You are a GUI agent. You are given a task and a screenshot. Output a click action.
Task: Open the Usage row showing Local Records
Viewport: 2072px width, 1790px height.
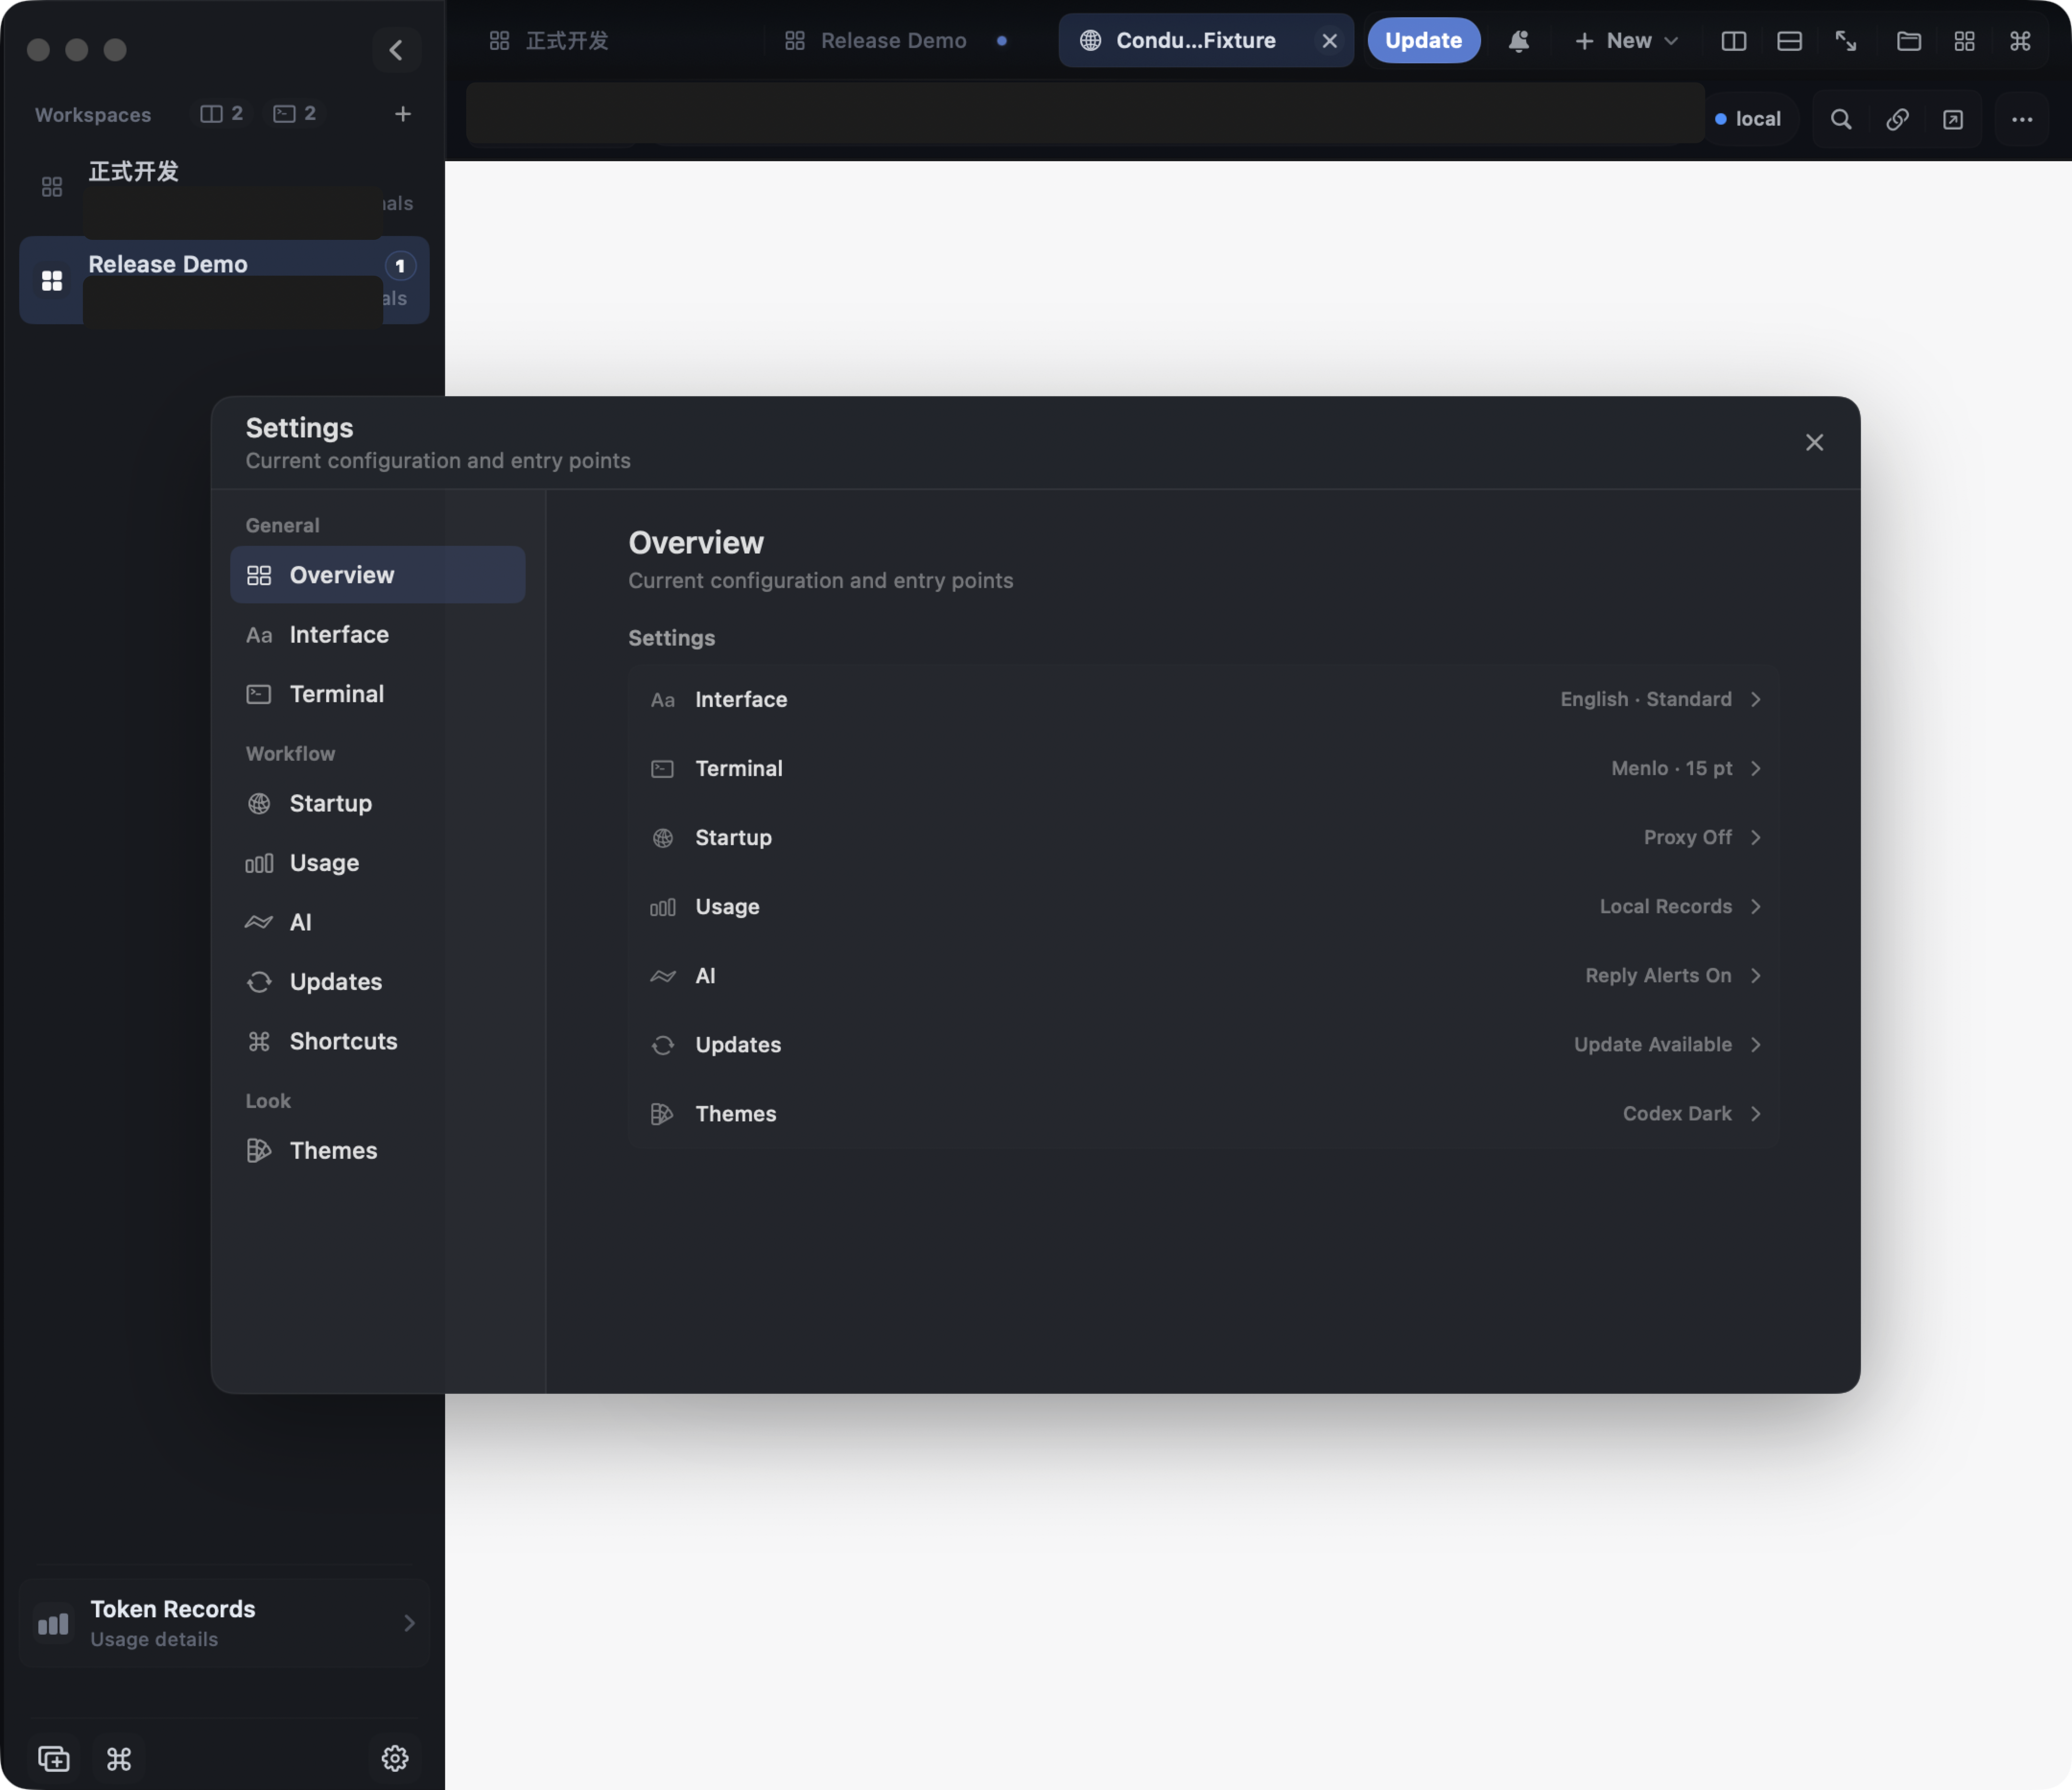click(1203, 907)
